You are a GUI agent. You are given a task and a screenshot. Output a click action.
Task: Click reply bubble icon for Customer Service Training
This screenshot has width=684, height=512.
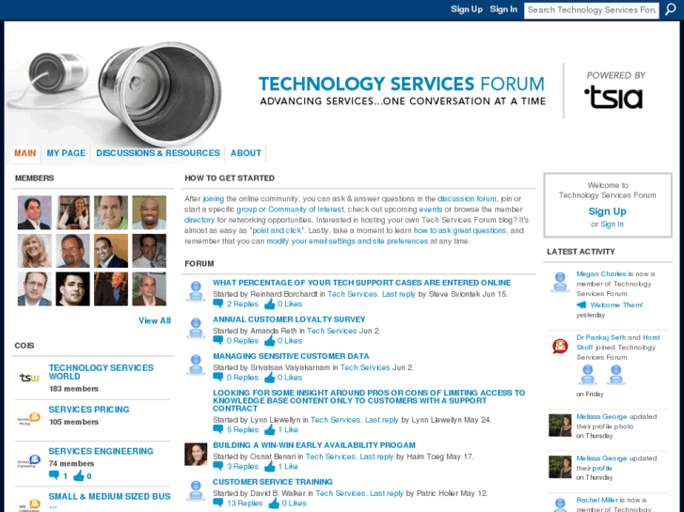[218, 503]
